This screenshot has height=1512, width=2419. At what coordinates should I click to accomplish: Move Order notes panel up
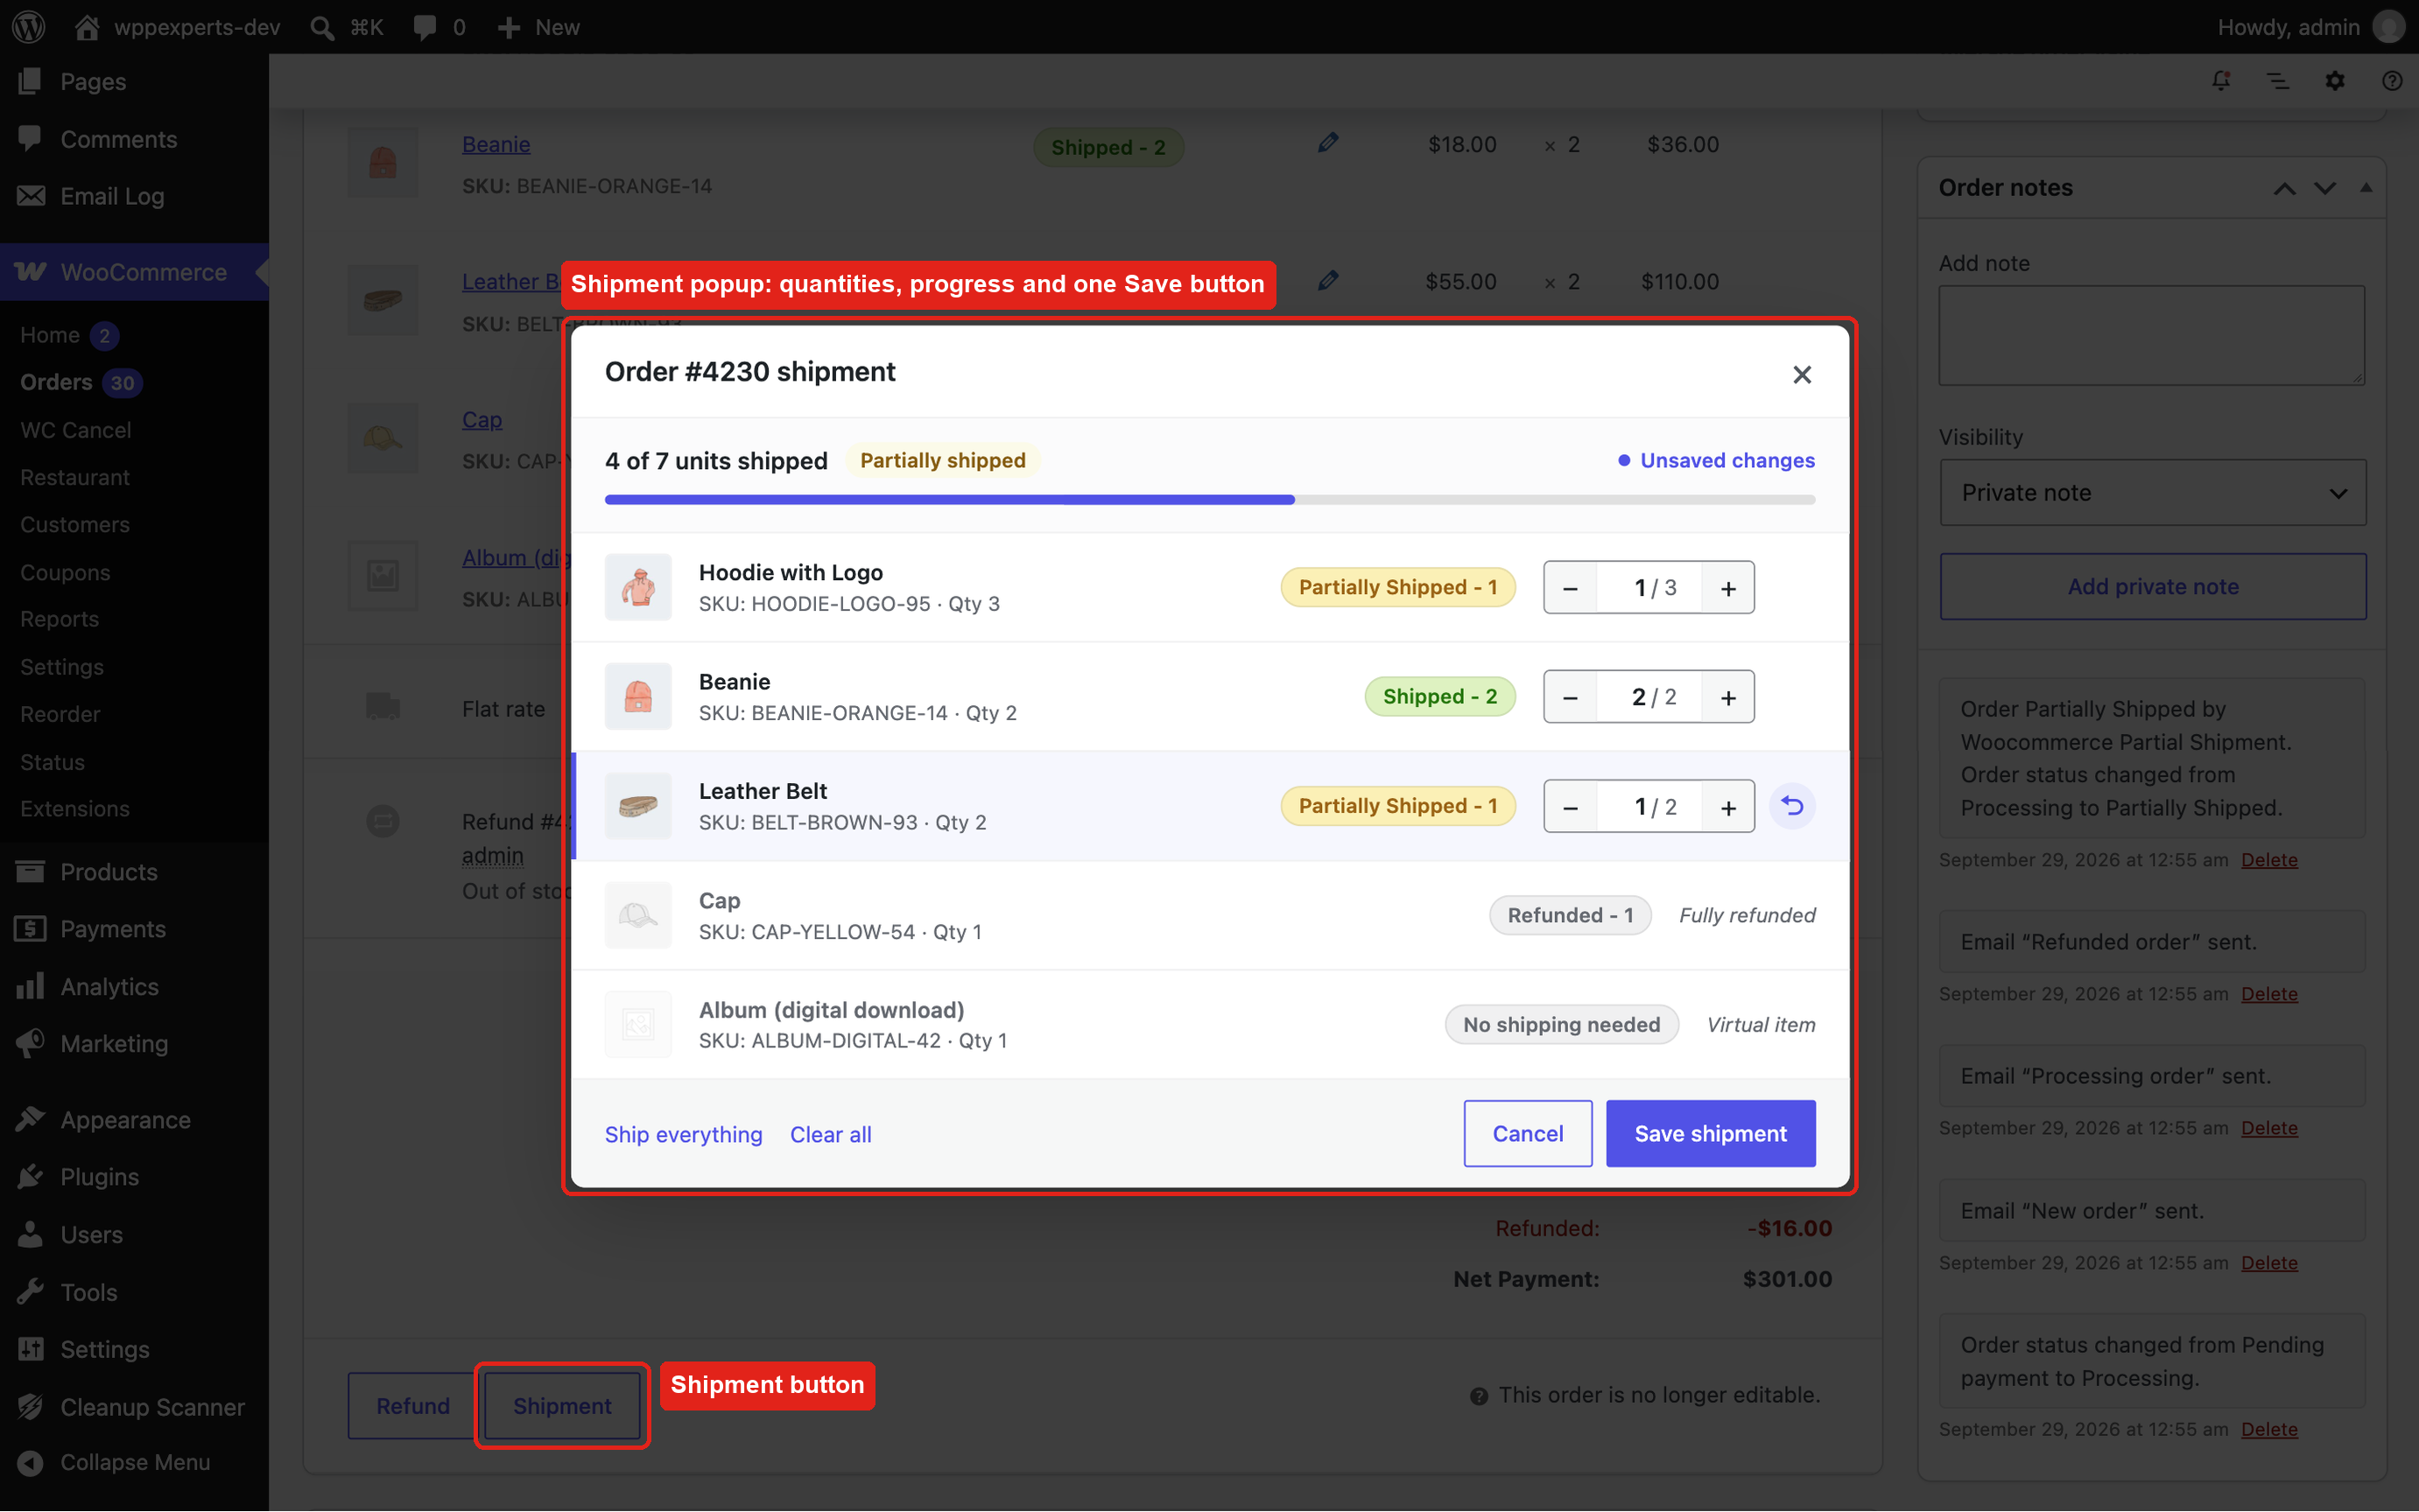click(x=2284, y=188)
